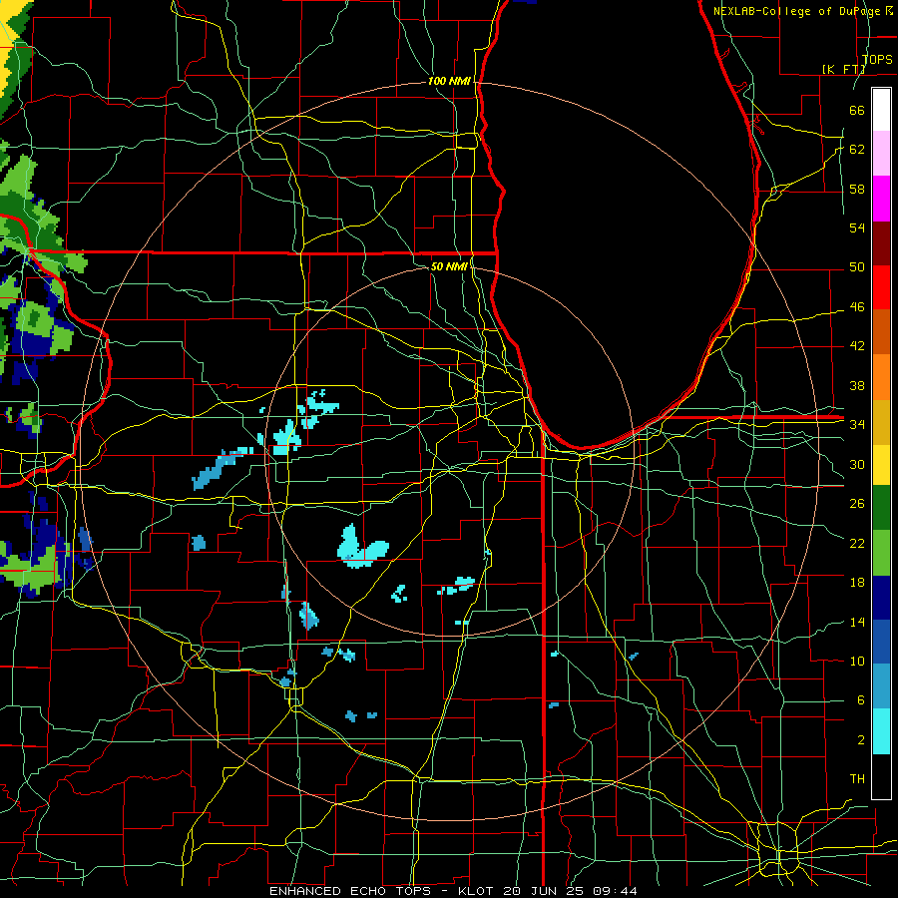Click the legend value "46"
The image size is (898, 898).
point(857,307)
